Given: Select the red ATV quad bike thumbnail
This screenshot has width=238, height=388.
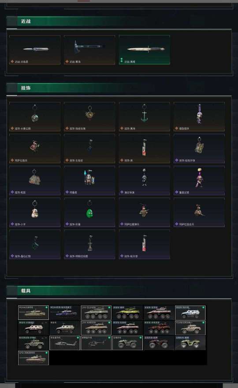Looking at the screenshot, I should (159, 343).
